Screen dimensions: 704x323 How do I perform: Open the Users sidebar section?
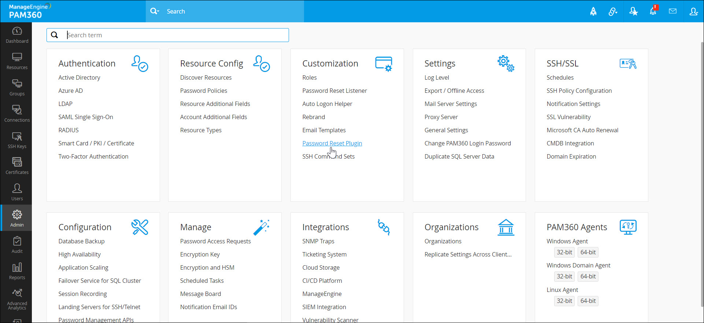[17, 193]
